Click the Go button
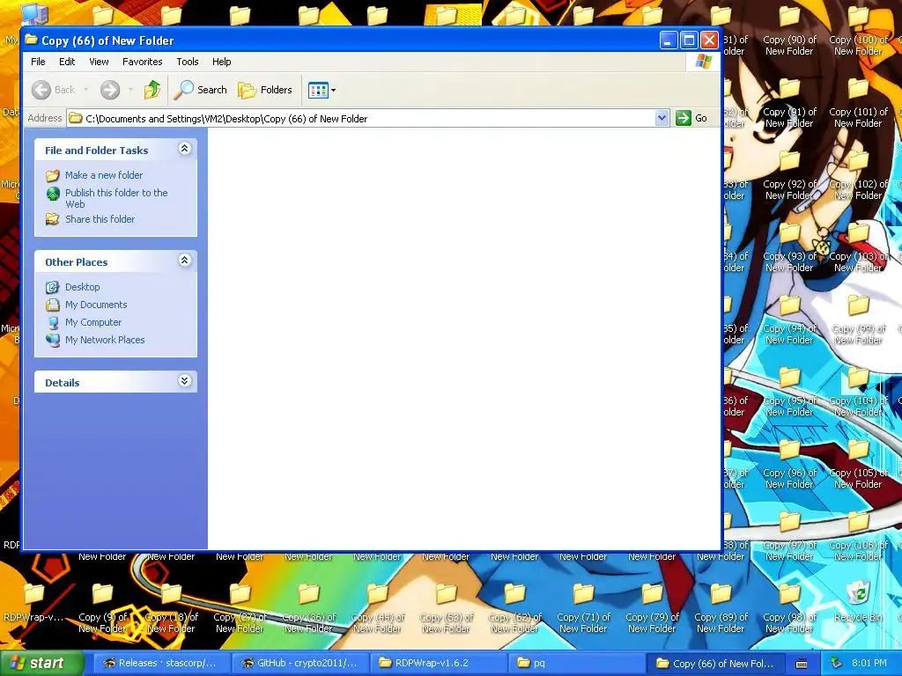 [x=692, y=119]
